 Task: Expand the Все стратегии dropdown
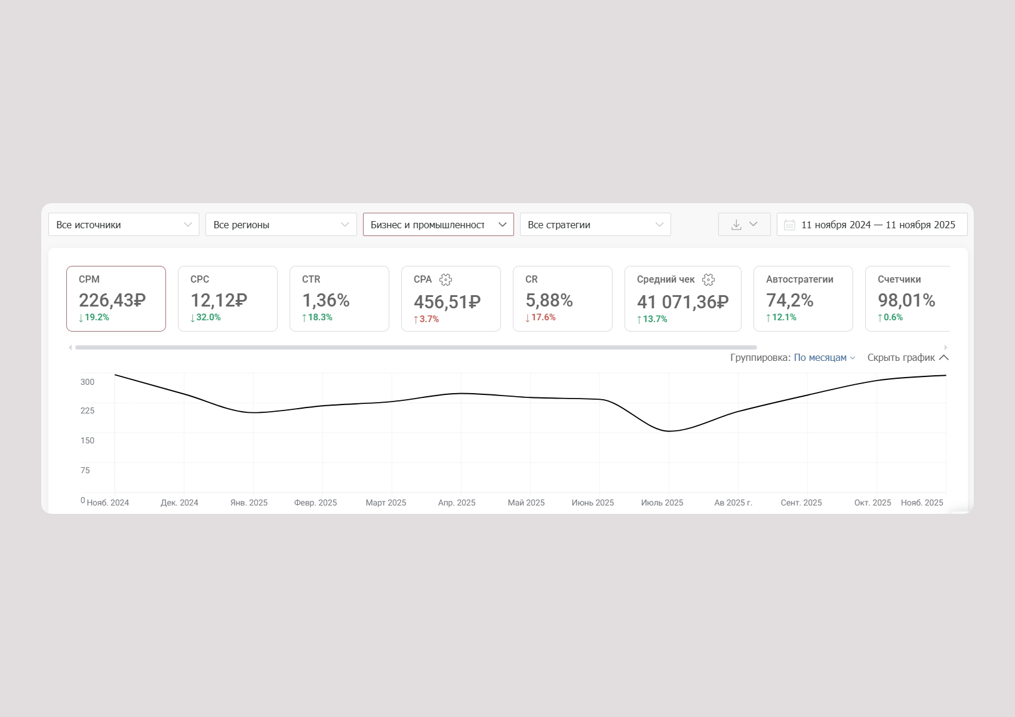595,225
